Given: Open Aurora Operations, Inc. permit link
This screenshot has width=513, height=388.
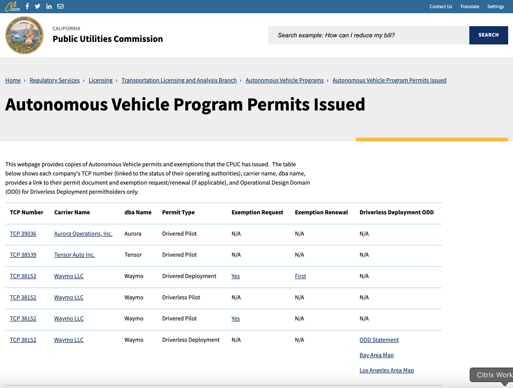Looking at the screenshot, I should pyautogui.click(x=83, y=234).
